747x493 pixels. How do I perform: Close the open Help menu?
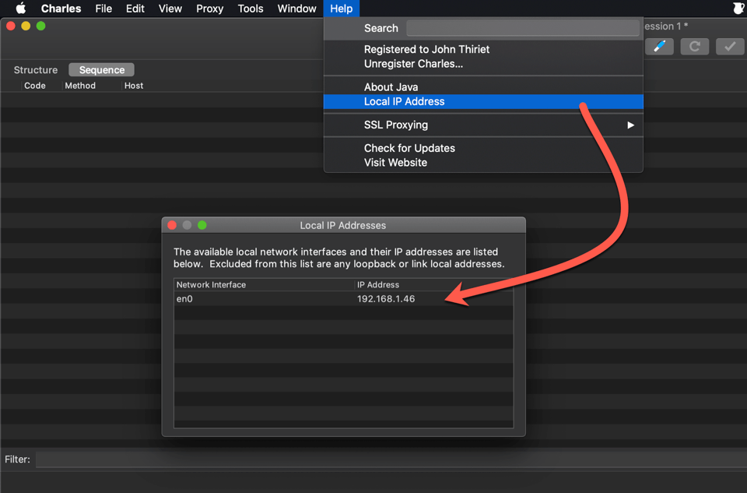(341, 9)
